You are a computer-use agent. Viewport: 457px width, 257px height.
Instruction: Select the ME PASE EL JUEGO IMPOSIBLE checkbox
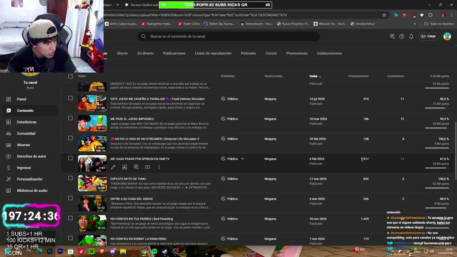tap(70, 118)
